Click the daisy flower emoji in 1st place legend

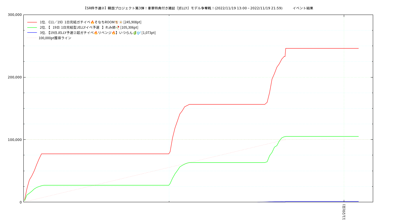121,22
